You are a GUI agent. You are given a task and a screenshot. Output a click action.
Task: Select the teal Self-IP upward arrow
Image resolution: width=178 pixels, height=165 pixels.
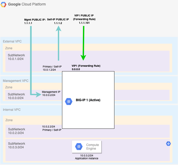coord(59,43)
